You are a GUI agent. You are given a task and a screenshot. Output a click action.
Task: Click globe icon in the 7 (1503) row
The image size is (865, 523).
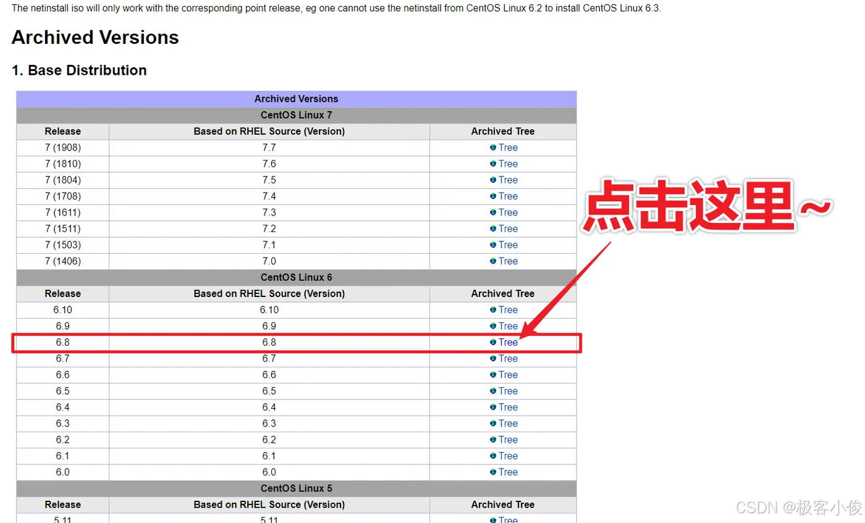(493, 245)
